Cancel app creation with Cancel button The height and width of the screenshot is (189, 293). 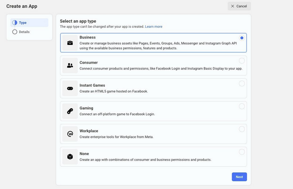(239, 6)
